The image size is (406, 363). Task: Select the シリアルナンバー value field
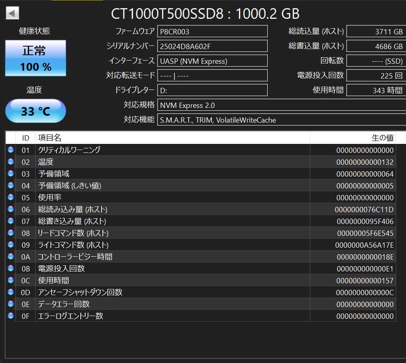tap(212, 46)
